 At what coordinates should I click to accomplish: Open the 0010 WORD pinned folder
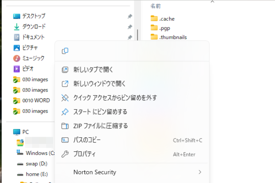35,100
